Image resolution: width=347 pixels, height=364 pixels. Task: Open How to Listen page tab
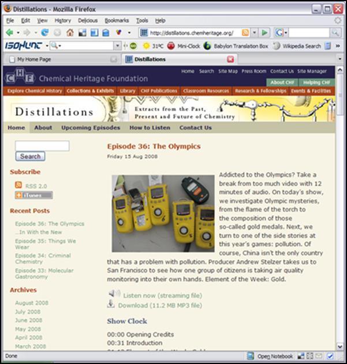(x=150, y=127)
